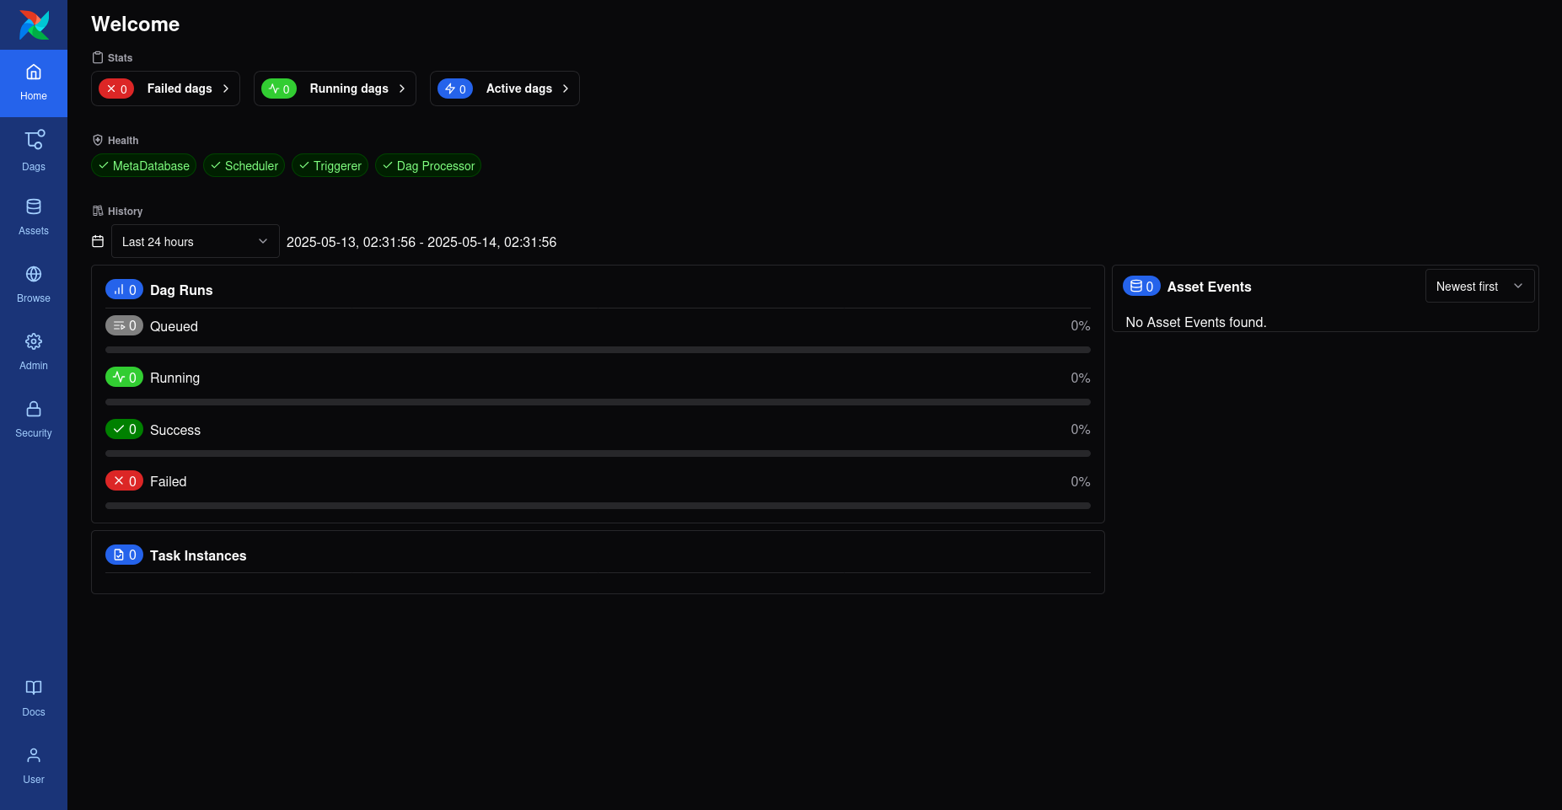This screenshot has width=1562, height=810.
Task: Click the Health shield icon
Action: tap(98, 140)
